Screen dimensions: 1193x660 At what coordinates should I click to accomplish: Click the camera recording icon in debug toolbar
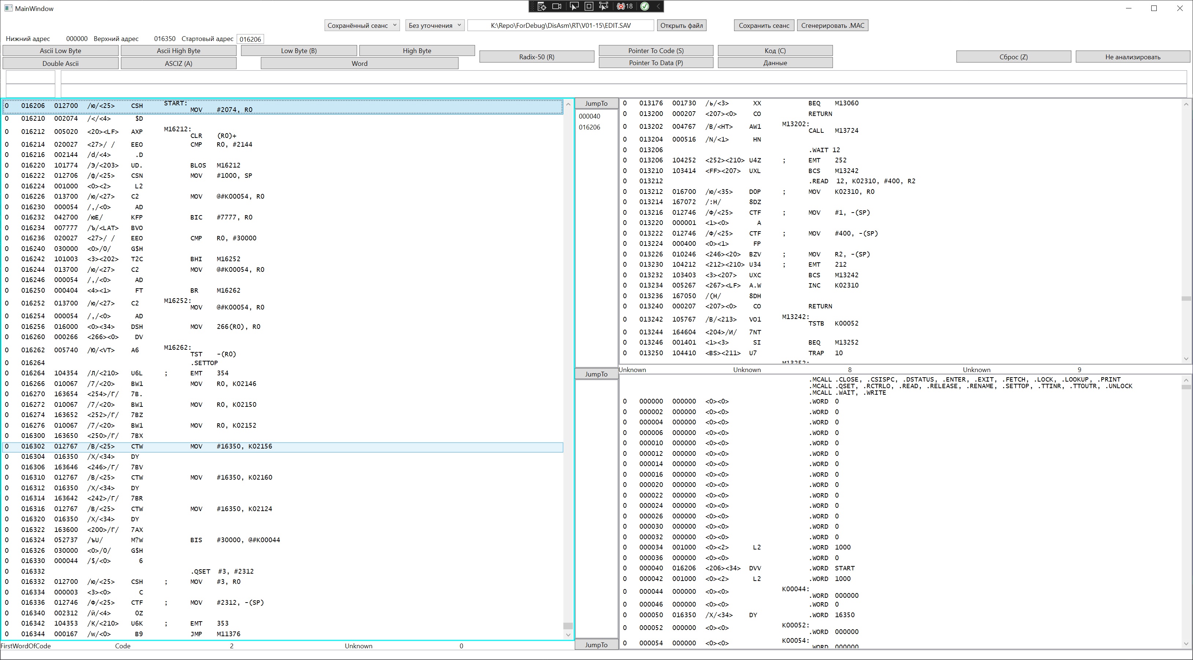pos(557,7)
